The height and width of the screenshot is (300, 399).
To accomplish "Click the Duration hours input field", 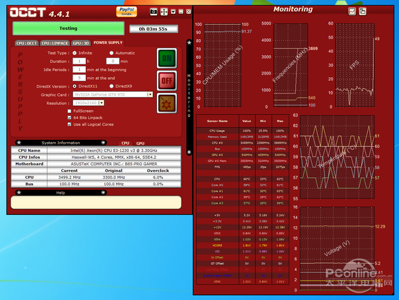I will (x=79, y=60).
